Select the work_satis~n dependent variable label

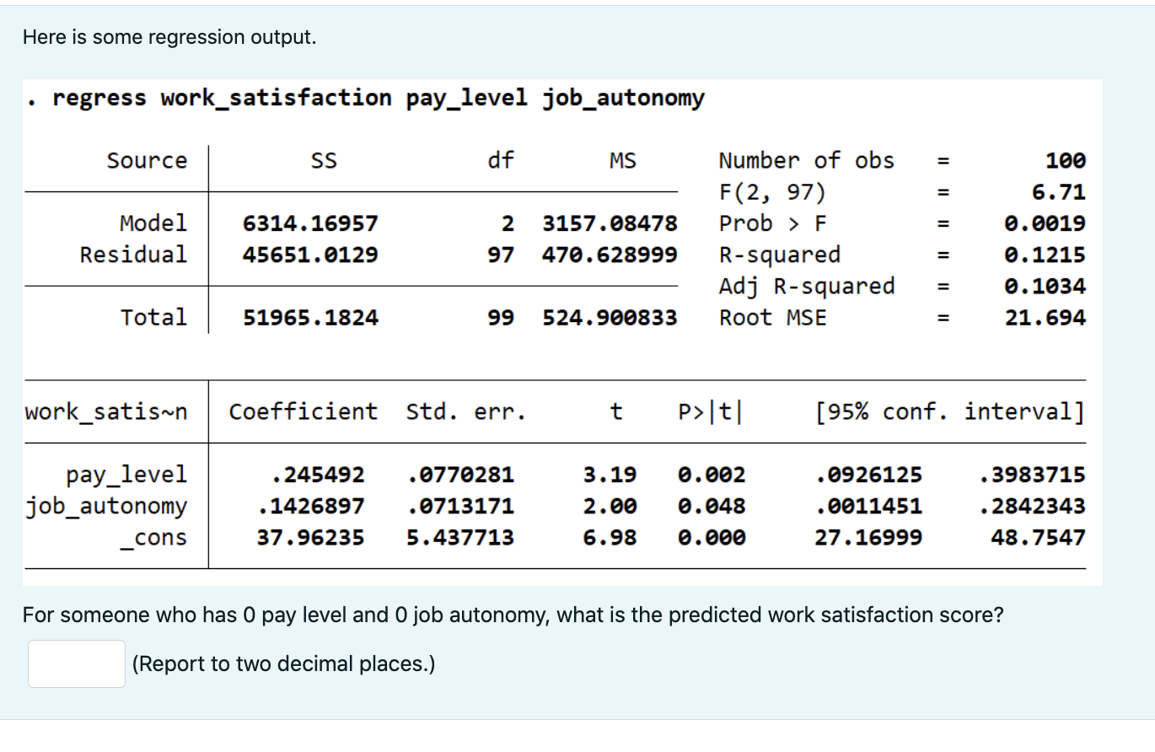tap(107, 411)
